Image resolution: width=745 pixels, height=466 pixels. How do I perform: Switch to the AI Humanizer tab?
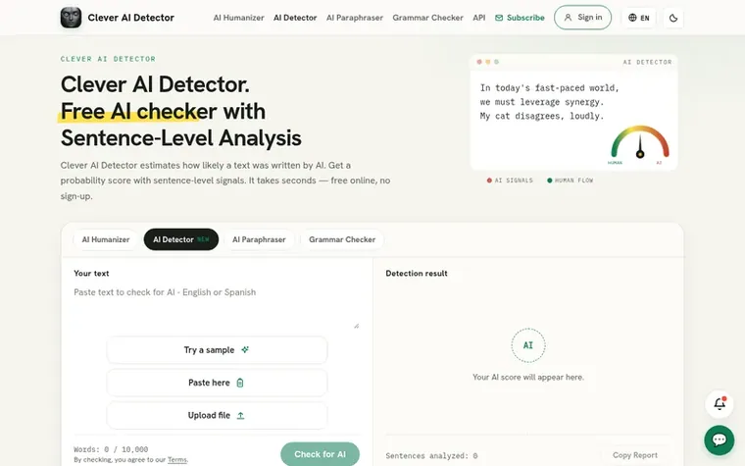106,239
